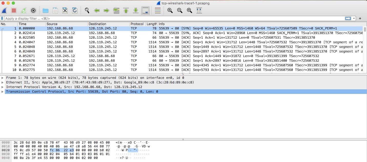367x162 pixels.
Task: Restart the current capture
Action: click(23, 10)
